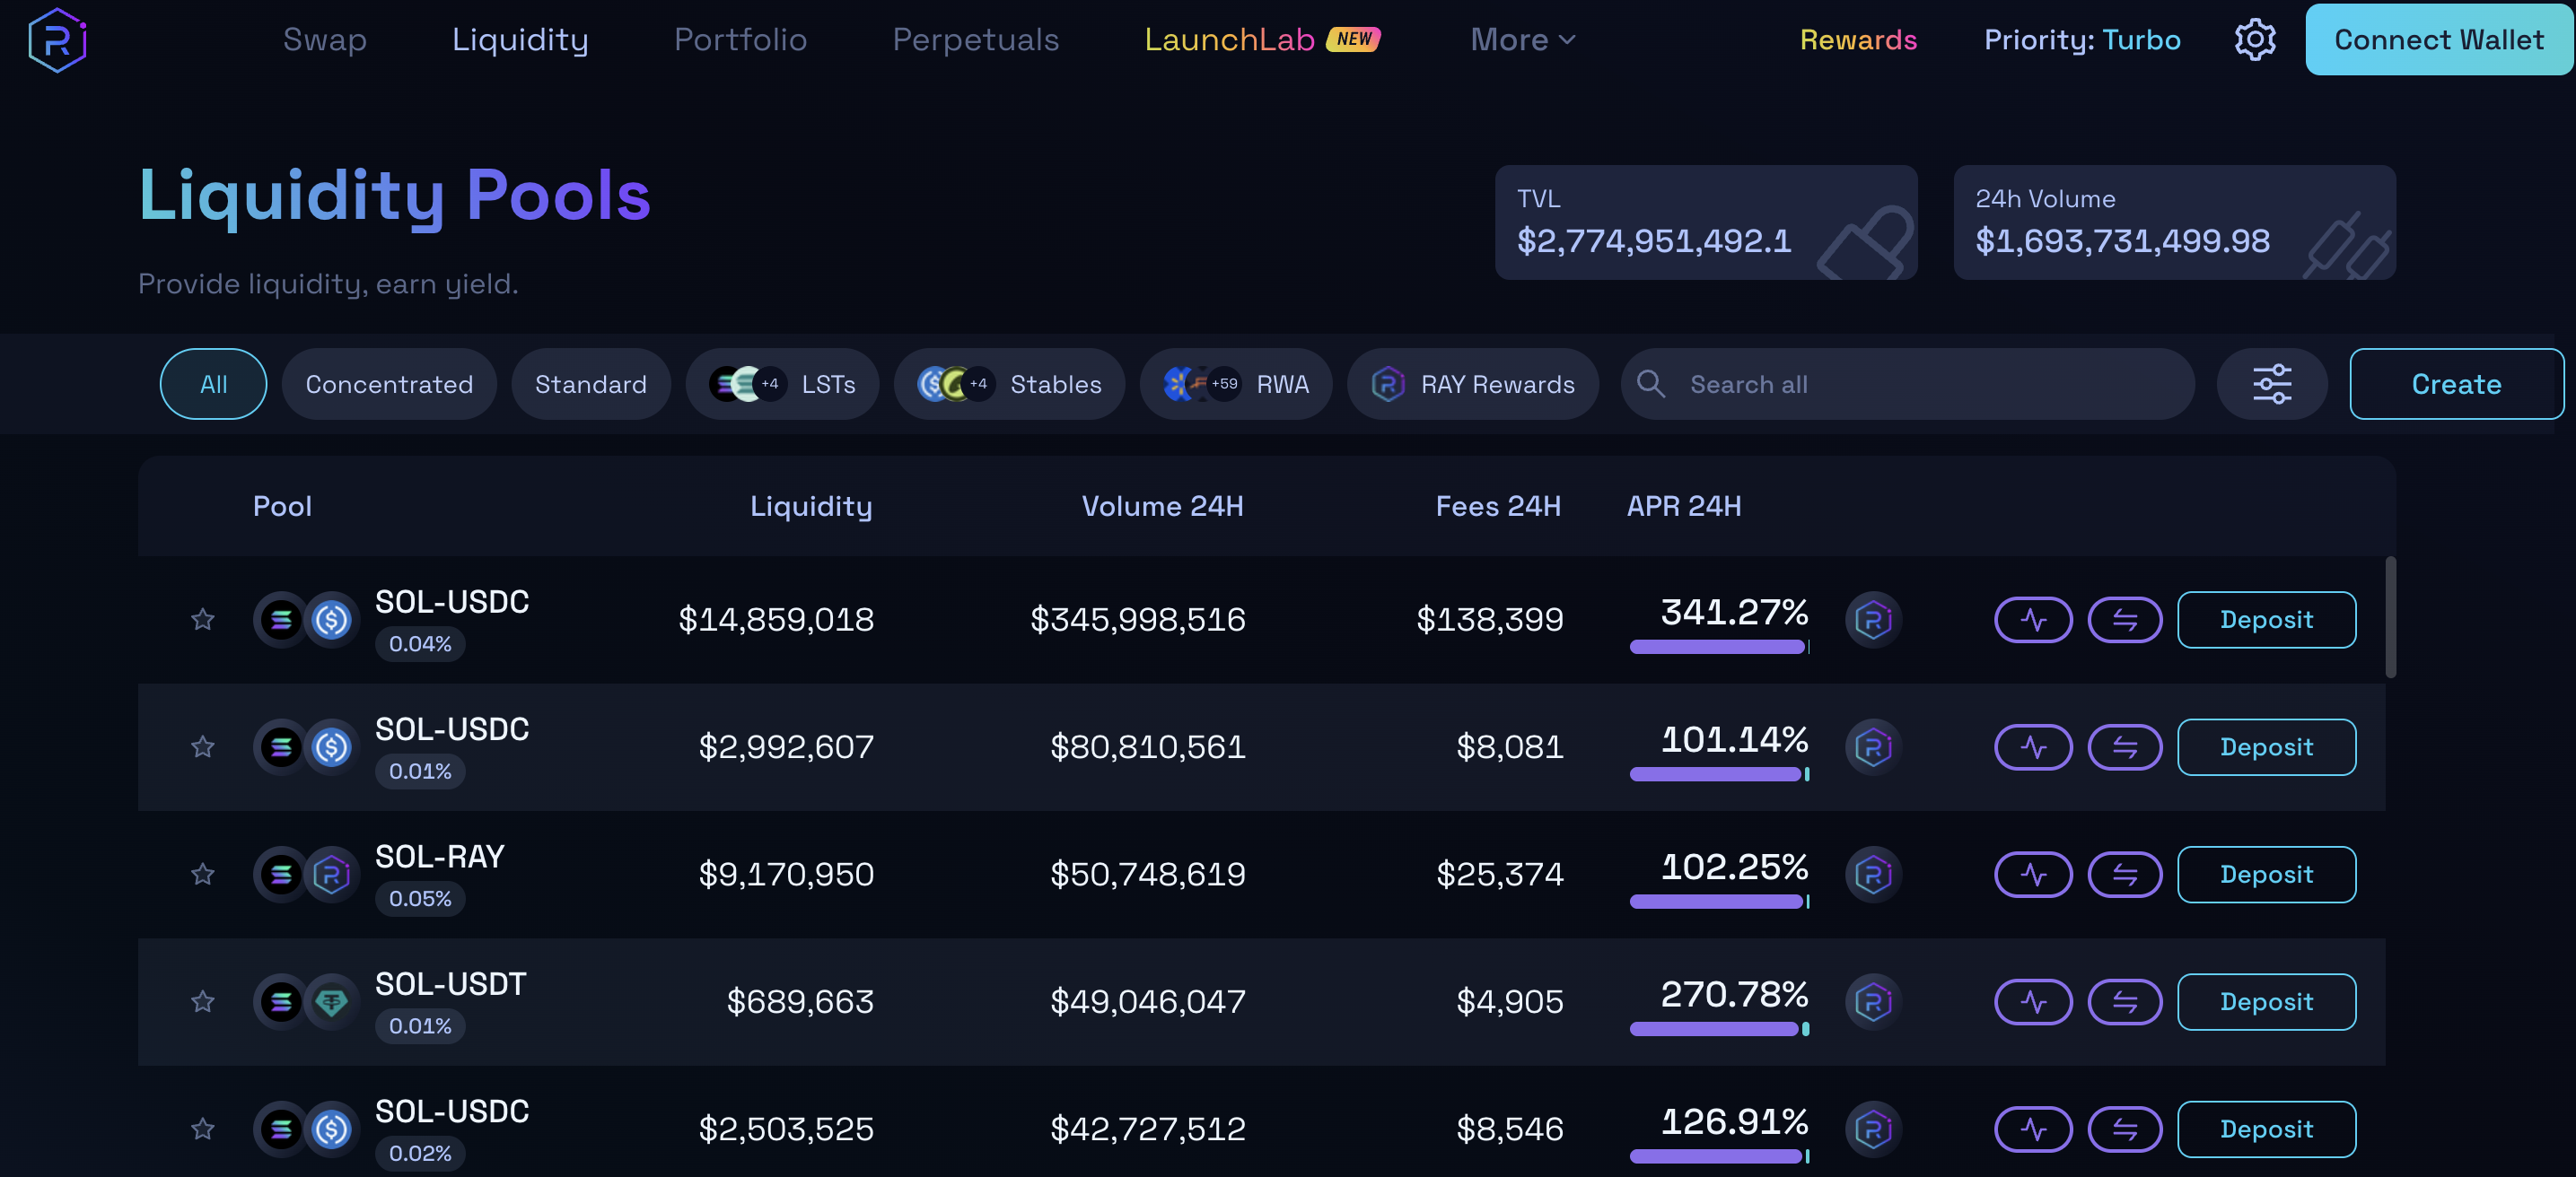Open chart icon for SOL-USDT pool
The height and width of the screenshot is (1177, 2576).
pyautogui.click(x=2033, y=1001)
